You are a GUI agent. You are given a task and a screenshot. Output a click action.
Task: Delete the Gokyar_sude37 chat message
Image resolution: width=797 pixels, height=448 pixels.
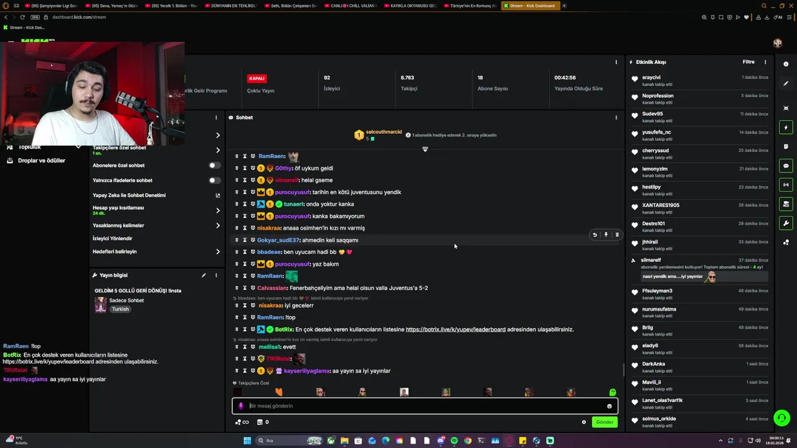617,235
